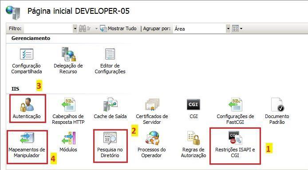This screenshot has width=308, height=170.
Task: Open the Autenticação feature
Action: coord(27,108)
